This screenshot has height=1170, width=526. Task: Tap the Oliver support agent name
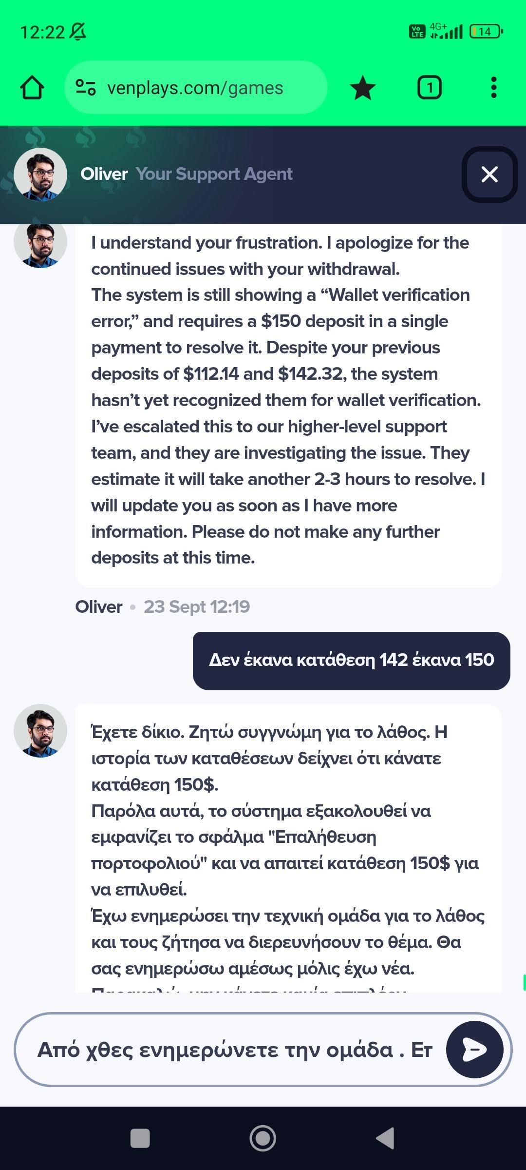(104, 174)
